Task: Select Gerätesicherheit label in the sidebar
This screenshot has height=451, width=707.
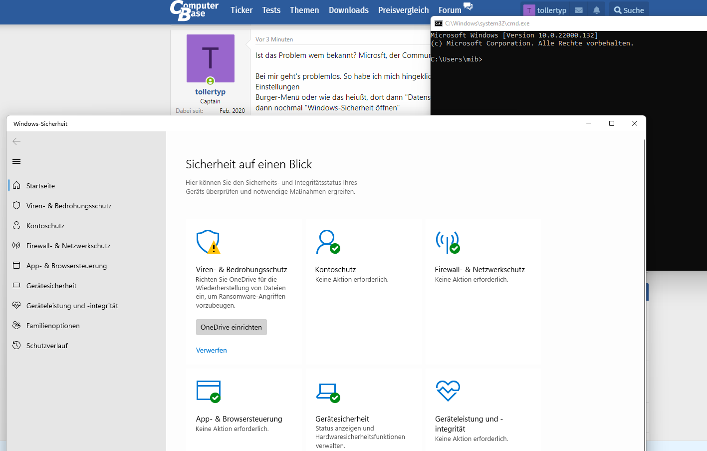Action: [51, 286]
